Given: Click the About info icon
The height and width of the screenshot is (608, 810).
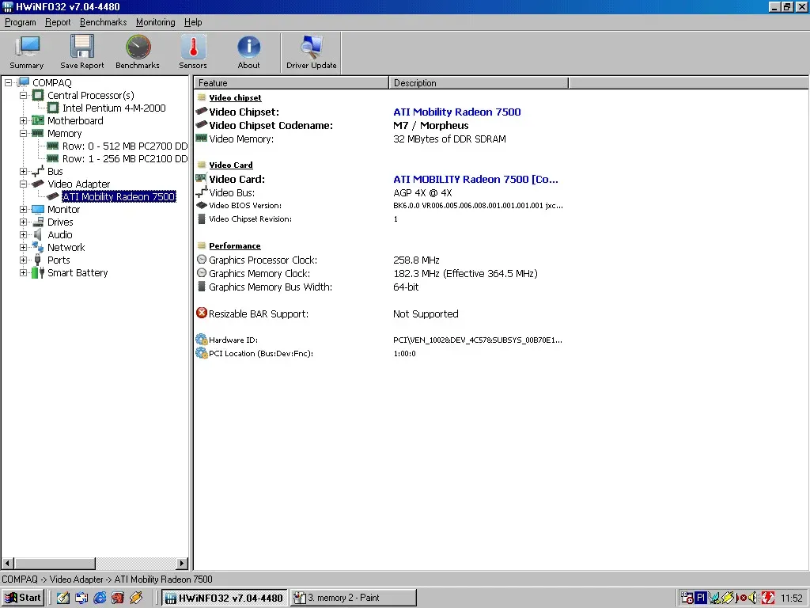Looking at the screenshot, I should (x=248, y=47).
